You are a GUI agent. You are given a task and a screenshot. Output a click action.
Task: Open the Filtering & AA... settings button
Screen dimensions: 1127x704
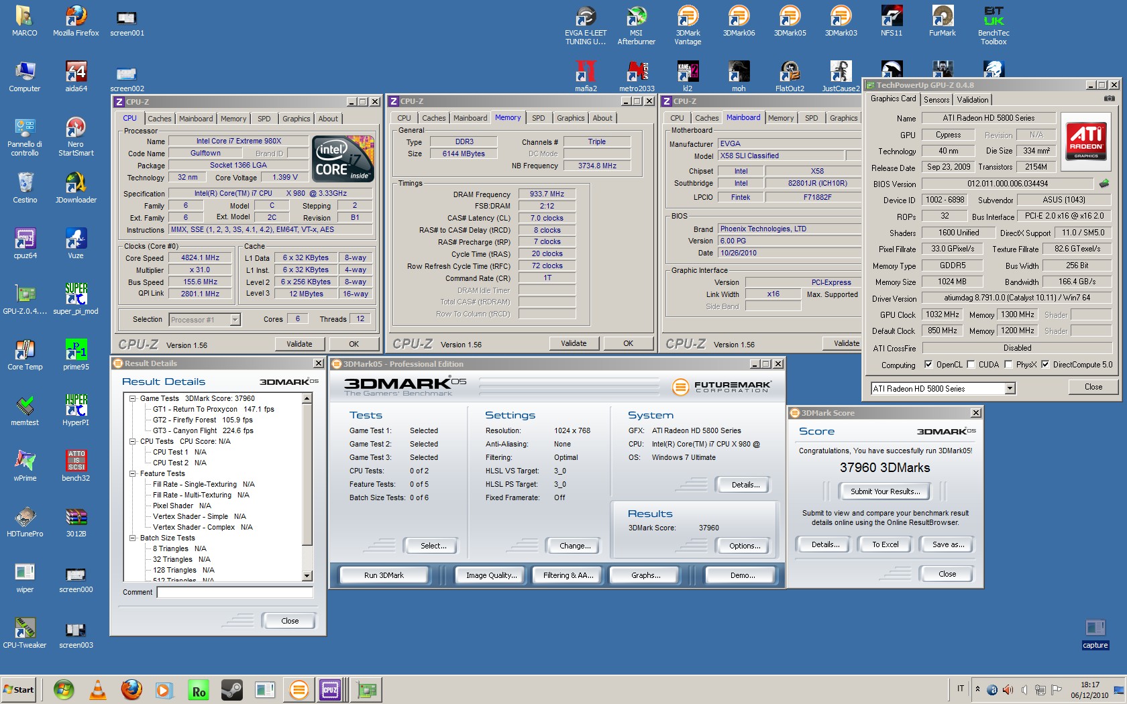[568, 575]
